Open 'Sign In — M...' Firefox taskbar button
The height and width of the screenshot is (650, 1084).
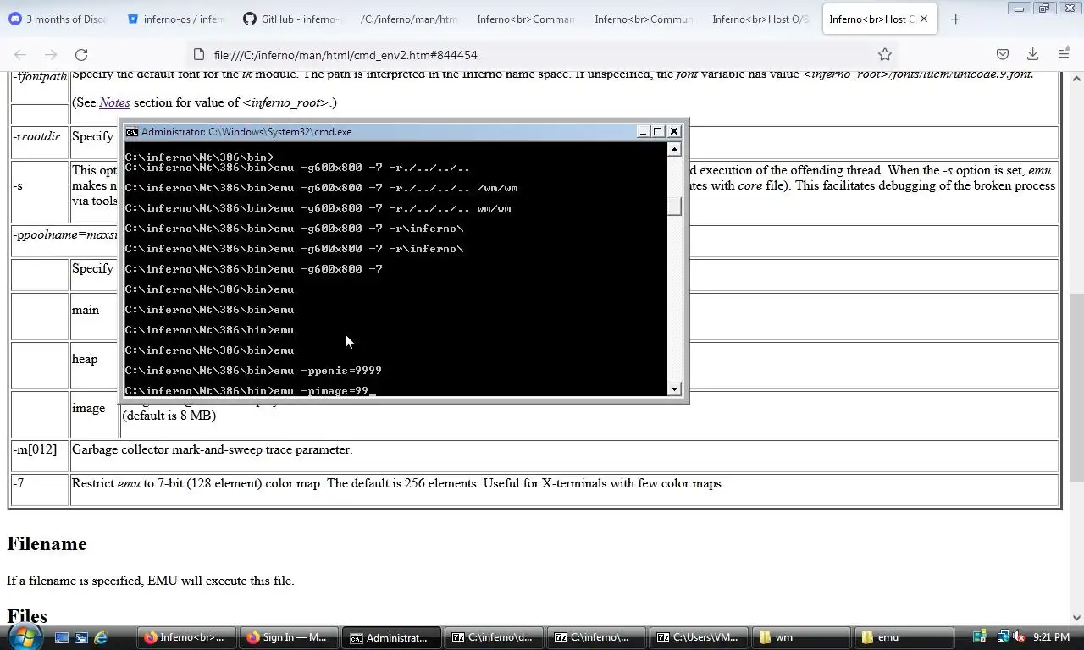(290, 637)
